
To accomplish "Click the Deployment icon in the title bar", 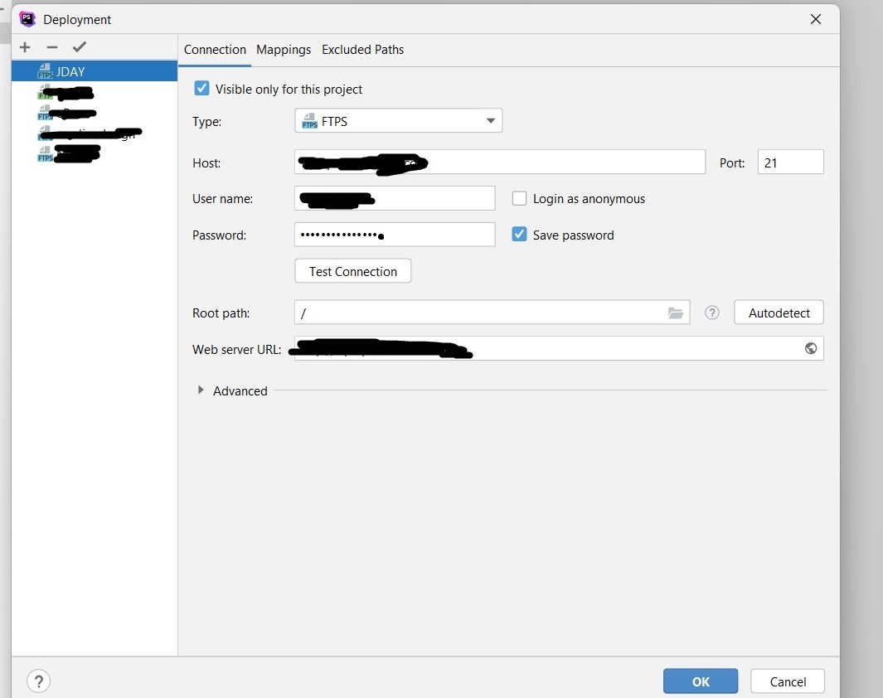I will [x=28, y=18].
